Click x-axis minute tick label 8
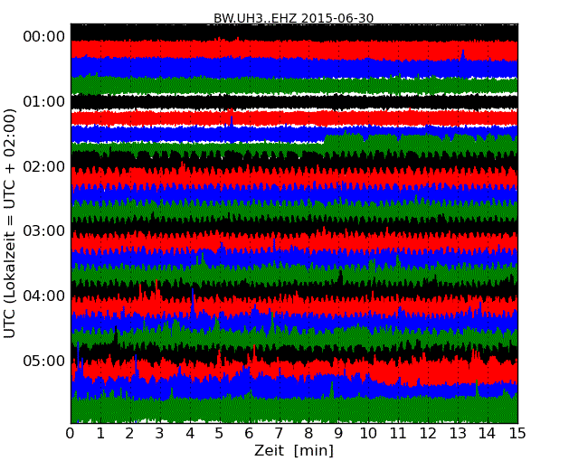Viewport: 588px width, 470px height. pos(308,433)
